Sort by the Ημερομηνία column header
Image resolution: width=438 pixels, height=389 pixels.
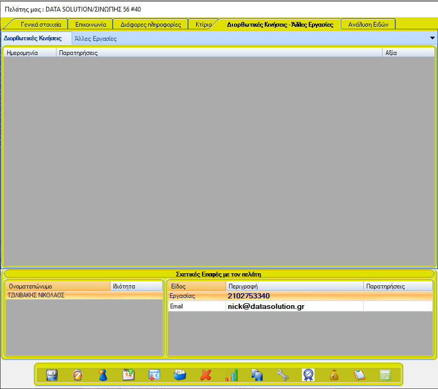pos(29,53)
